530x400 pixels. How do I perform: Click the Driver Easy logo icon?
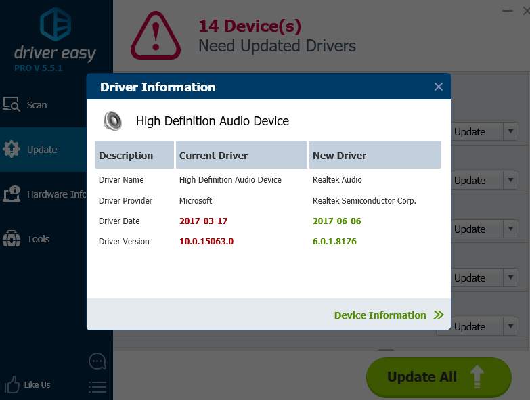coord(56,24)
